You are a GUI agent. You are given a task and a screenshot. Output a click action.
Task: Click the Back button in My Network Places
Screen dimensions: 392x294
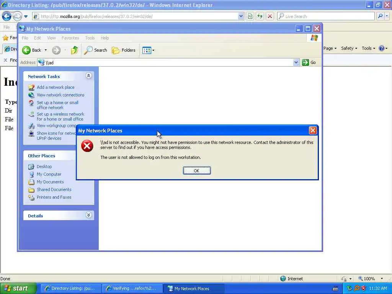pyautogui.click(x=31, y=50)
